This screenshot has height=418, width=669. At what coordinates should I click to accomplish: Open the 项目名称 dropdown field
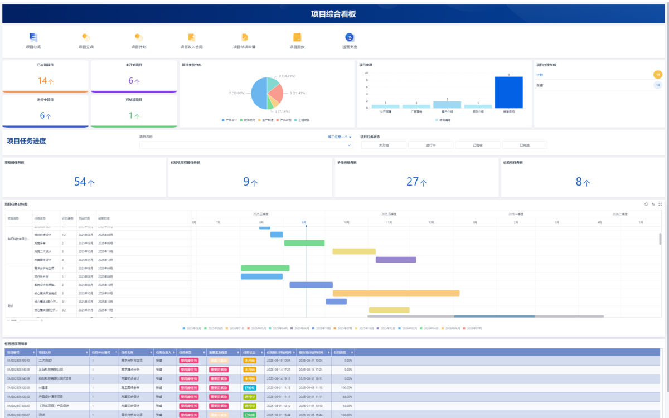[246, 145]
